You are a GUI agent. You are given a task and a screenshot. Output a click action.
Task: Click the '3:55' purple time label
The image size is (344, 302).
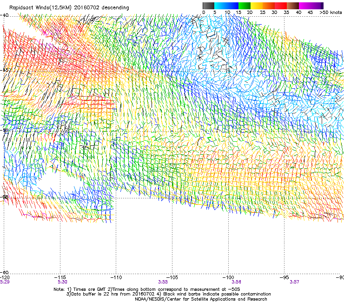[x=163, y=282]
